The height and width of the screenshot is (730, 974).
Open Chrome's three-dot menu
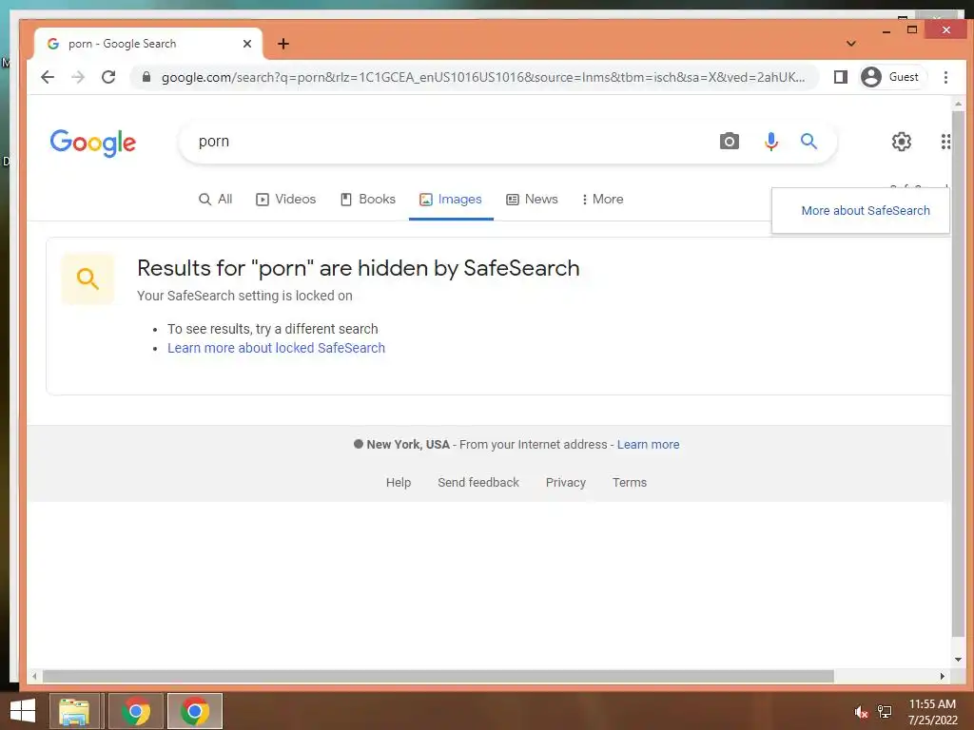[x=945, y=77]
